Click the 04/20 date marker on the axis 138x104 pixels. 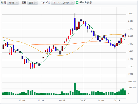[x=83, y=101]
